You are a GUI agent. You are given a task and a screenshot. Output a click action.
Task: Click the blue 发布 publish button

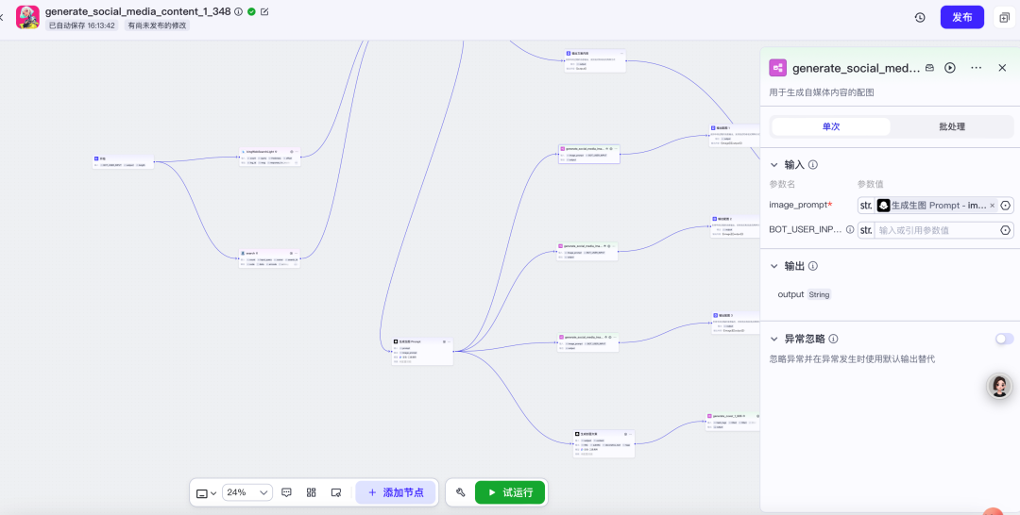click(961, 18)
